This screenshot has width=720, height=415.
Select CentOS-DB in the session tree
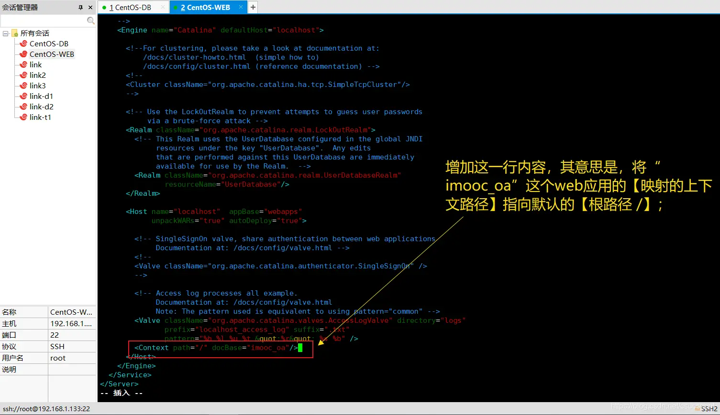(x=49, y=44)
